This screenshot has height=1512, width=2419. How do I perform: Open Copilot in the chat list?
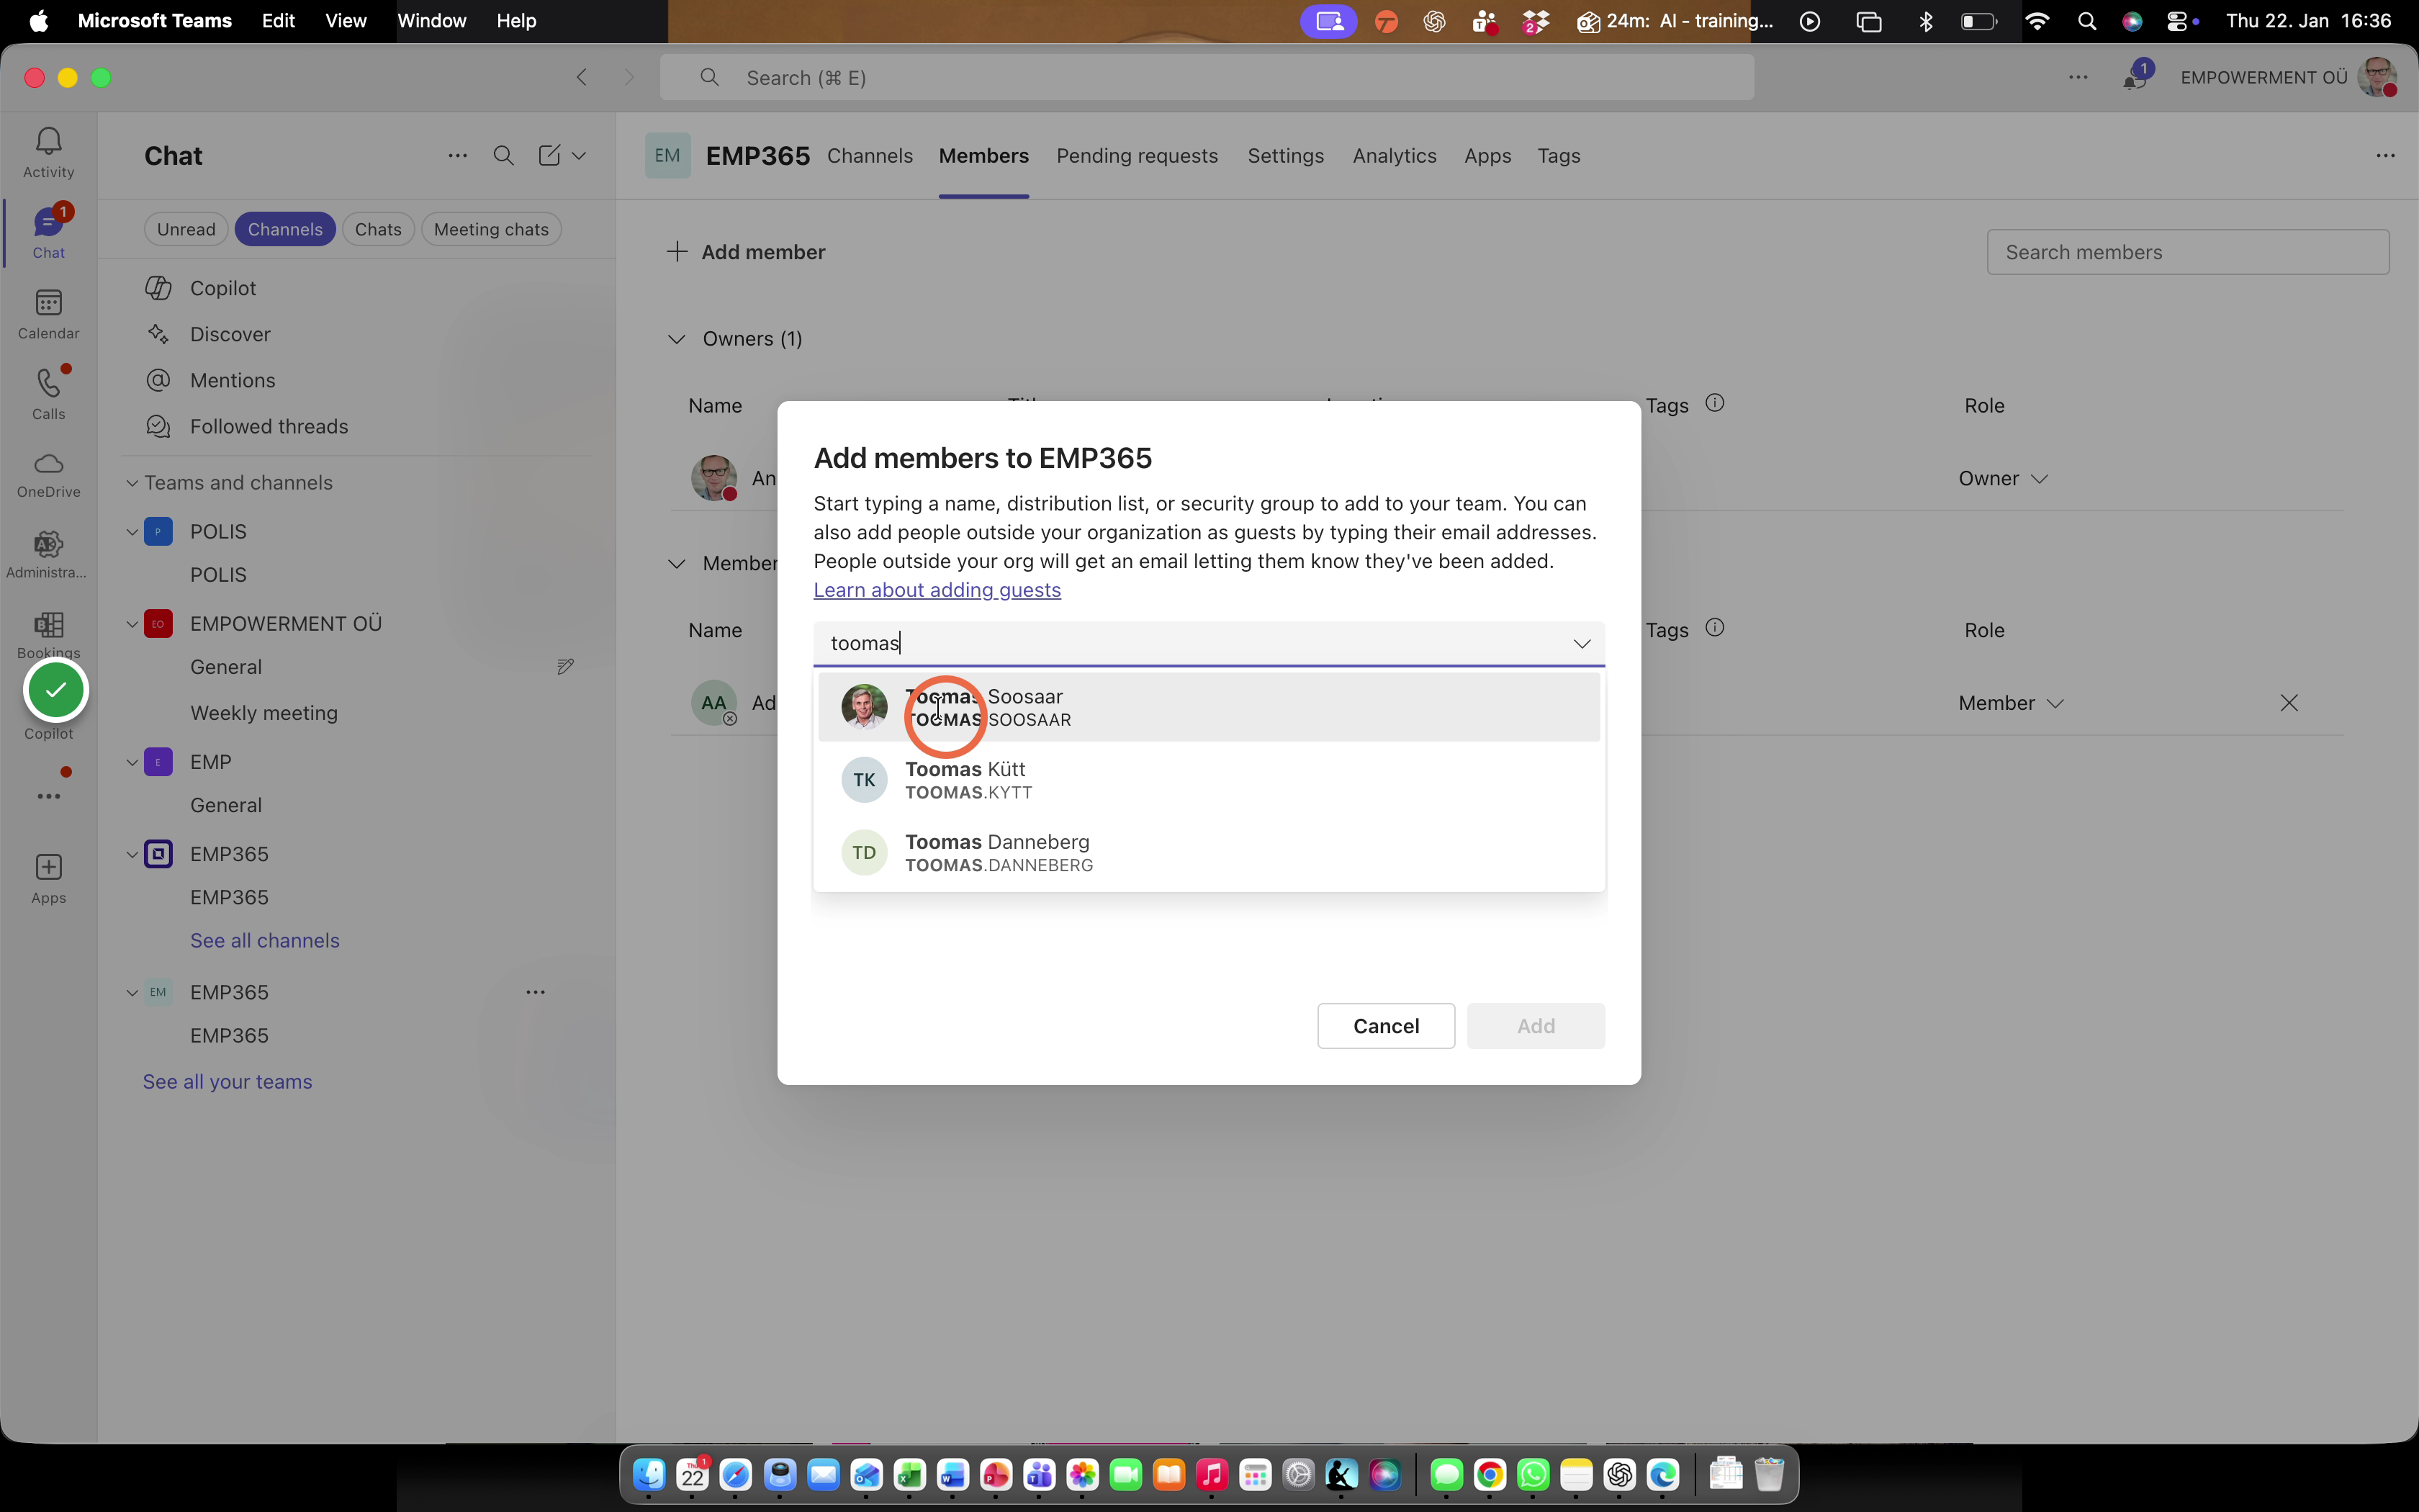223,288
